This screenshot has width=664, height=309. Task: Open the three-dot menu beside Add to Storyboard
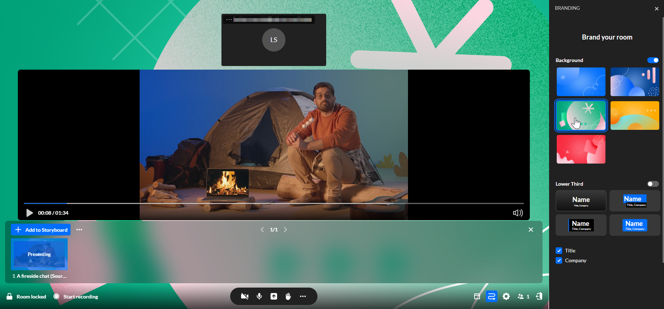pos(79,230)
